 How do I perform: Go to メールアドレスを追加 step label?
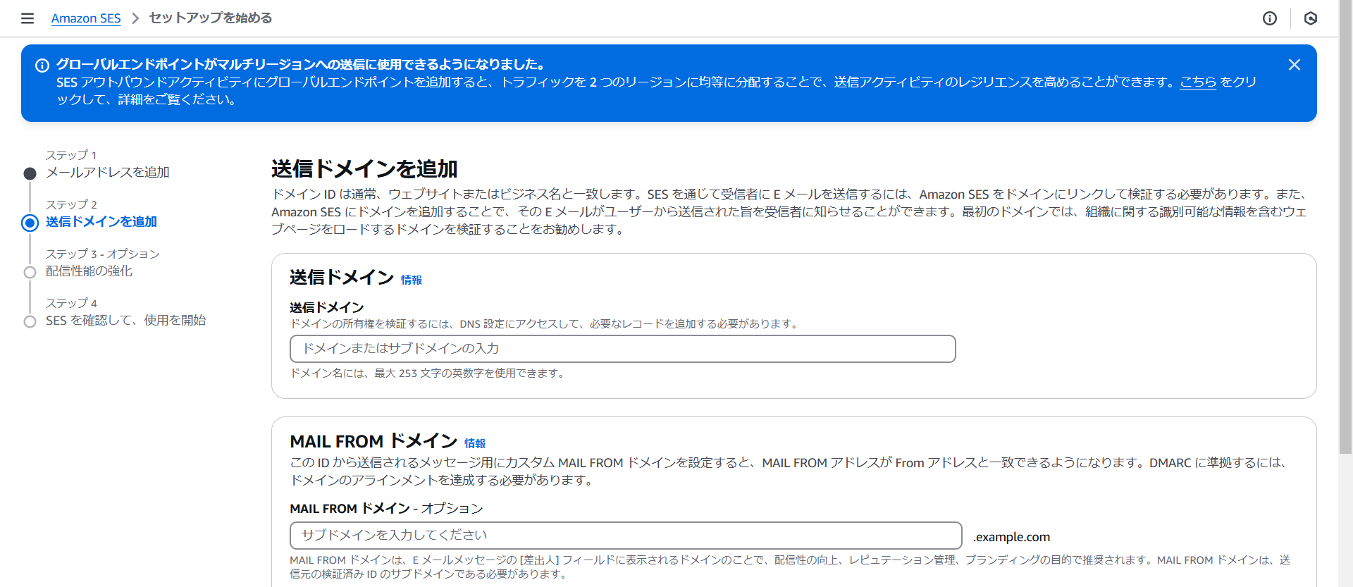point(107,172)
